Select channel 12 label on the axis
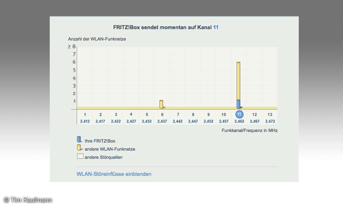Viewport: 343px width, 206px height. coord(255,114)
